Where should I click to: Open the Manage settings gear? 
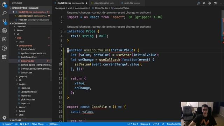coord(4,118)
